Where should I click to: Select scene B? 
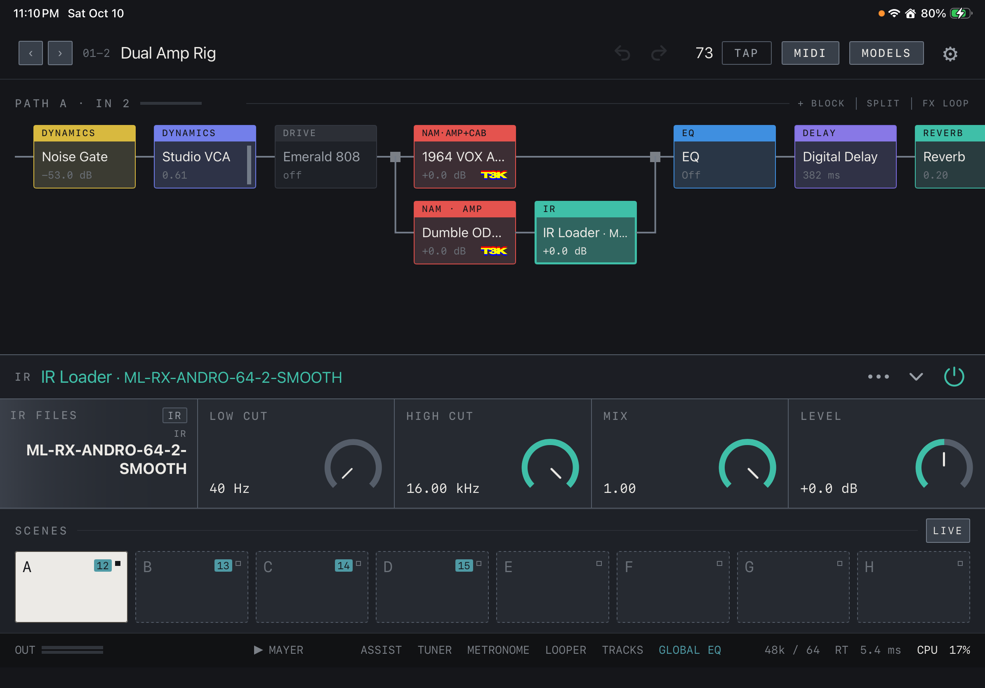click(192, 587)
